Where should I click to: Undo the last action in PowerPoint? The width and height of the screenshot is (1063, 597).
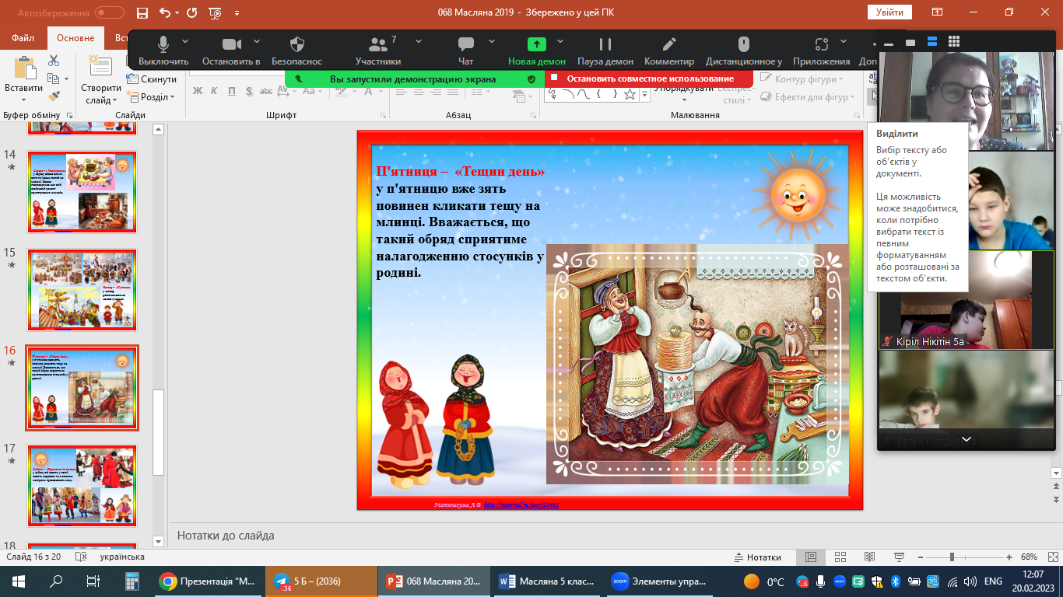pyautogui.click(x=164, y=12)
